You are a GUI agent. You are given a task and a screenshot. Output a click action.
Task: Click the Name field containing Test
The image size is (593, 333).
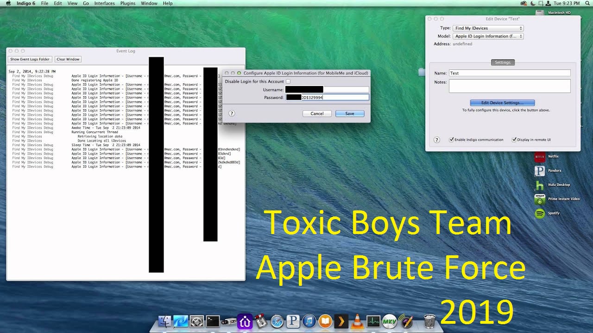click(510, 73)
